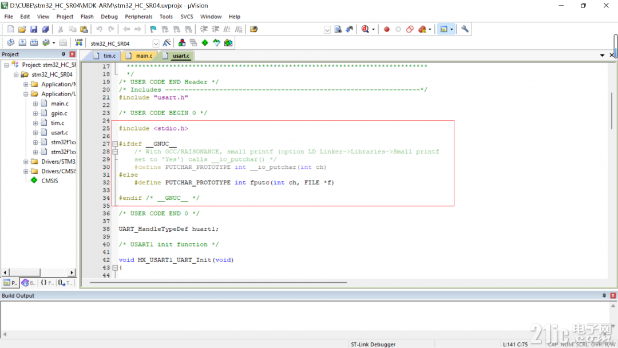This screenshot has width=618, height=348.
Task: Expand gpio.c in the project tree
Action: (x=35, y=113)
